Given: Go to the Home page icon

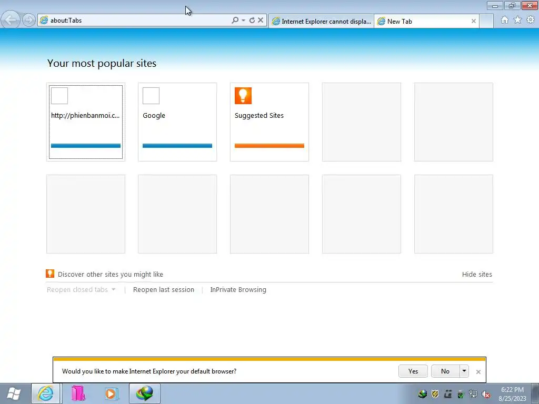Looking at the screenshot, I should coord(505,20).
